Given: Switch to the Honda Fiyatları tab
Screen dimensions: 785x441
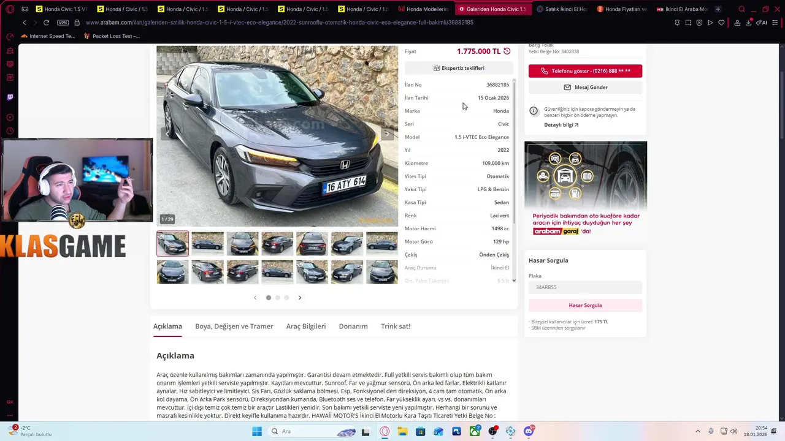Looking at the screenshot, I should (622, 9).
